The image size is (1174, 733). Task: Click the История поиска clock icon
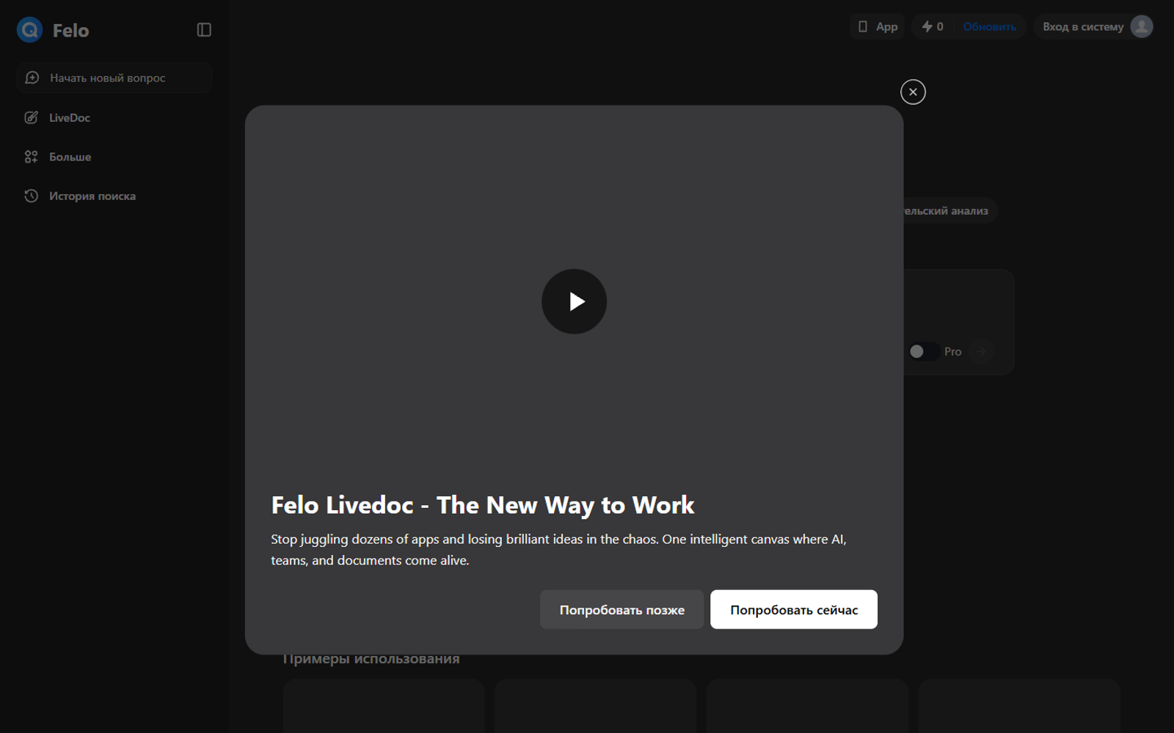click(31, 196)
